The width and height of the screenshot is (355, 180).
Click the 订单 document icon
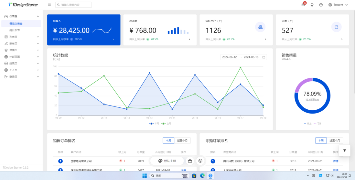(337, 27)
